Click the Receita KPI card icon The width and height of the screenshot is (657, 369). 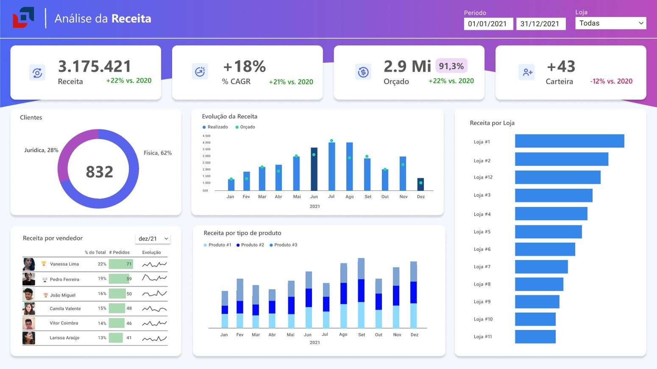[x=37, y=72]
